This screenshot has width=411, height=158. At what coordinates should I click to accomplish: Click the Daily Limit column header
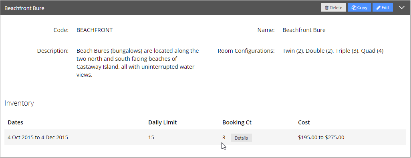click(163, 122)
